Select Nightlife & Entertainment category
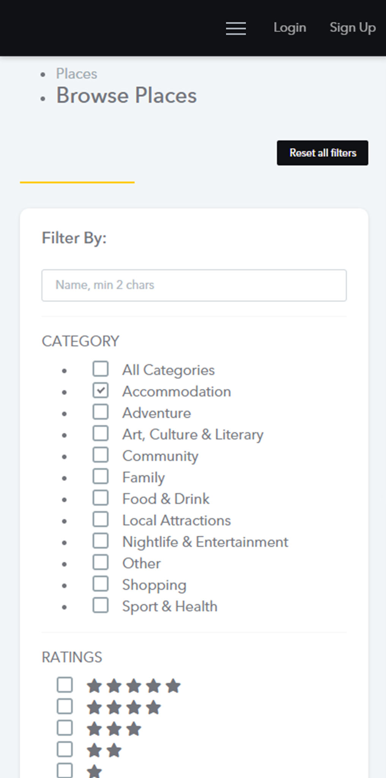 [101, 541]
